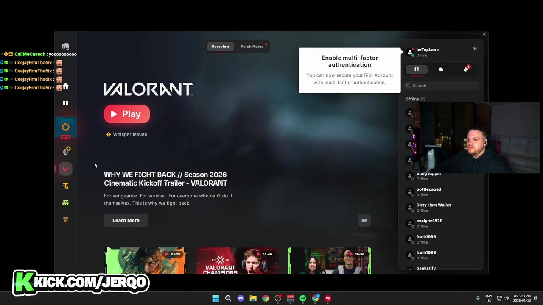Open the 10:56 video thumbnail

click(330, 261)
